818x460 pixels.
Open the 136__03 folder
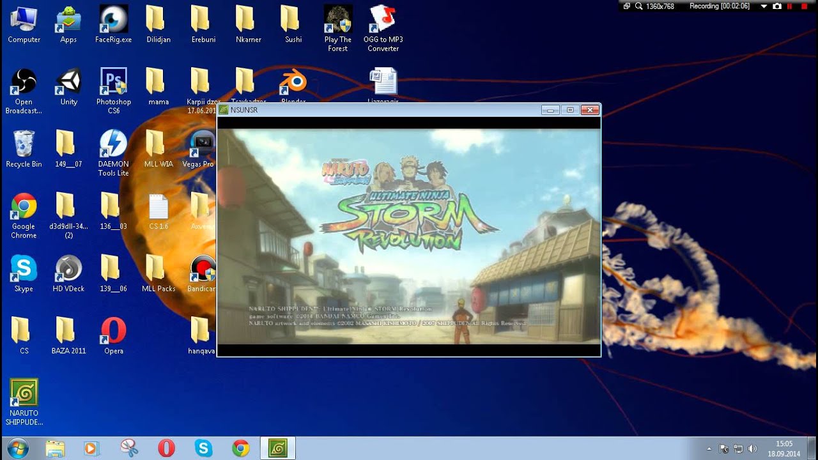pyautogui.click(x=113, y=212)
